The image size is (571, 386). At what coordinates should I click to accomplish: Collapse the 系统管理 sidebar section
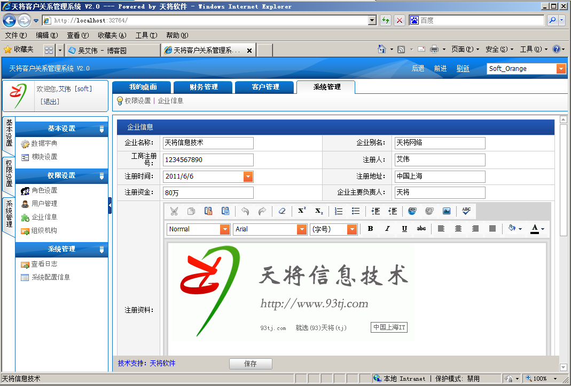pyautogui.click(x=101, y=250)
